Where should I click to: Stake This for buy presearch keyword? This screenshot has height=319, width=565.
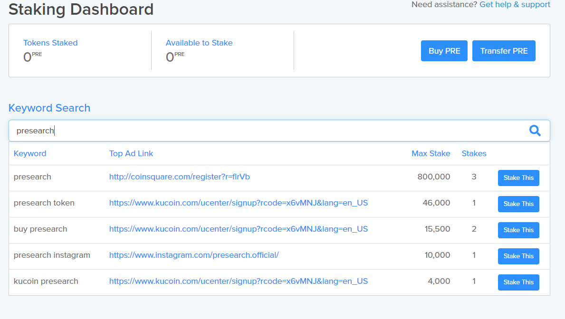(x=518, y=230)
